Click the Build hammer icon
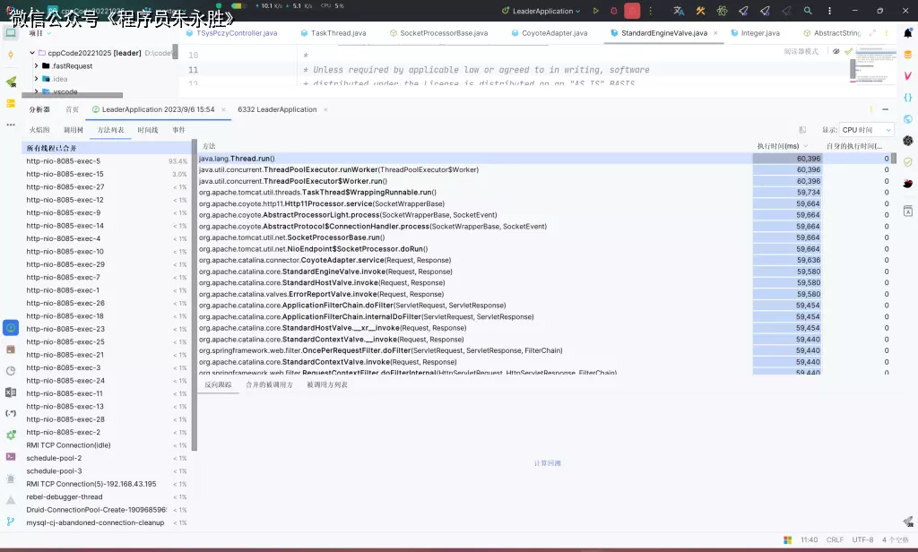 [699, 11]
